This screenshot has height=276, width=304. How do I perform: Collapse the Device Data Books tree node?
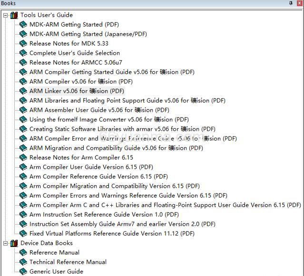point(6,243)
